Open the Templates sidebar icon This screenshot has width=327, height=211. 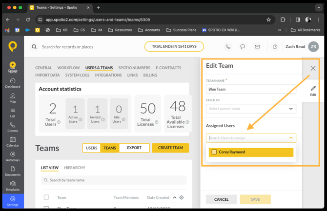coord(13,186)
